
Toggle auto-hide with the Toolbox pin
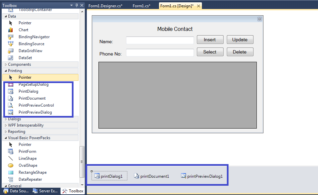pyautogui.click(x=76, y=5)
